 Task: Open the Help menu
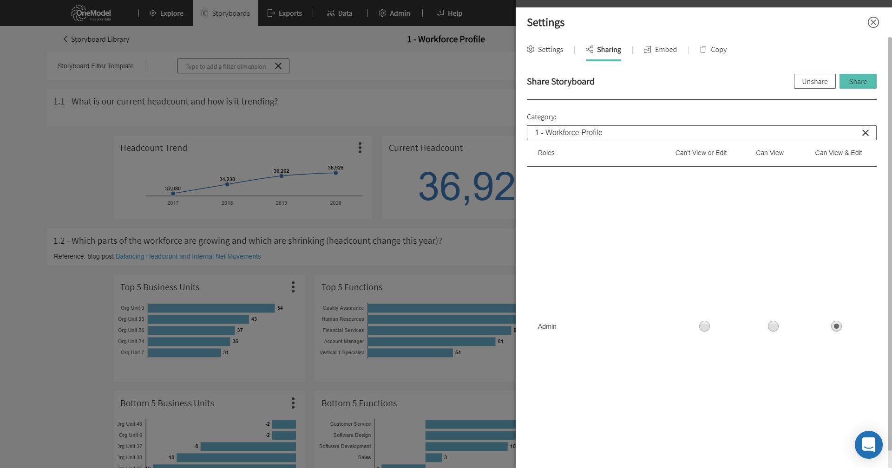click(449, 13)
